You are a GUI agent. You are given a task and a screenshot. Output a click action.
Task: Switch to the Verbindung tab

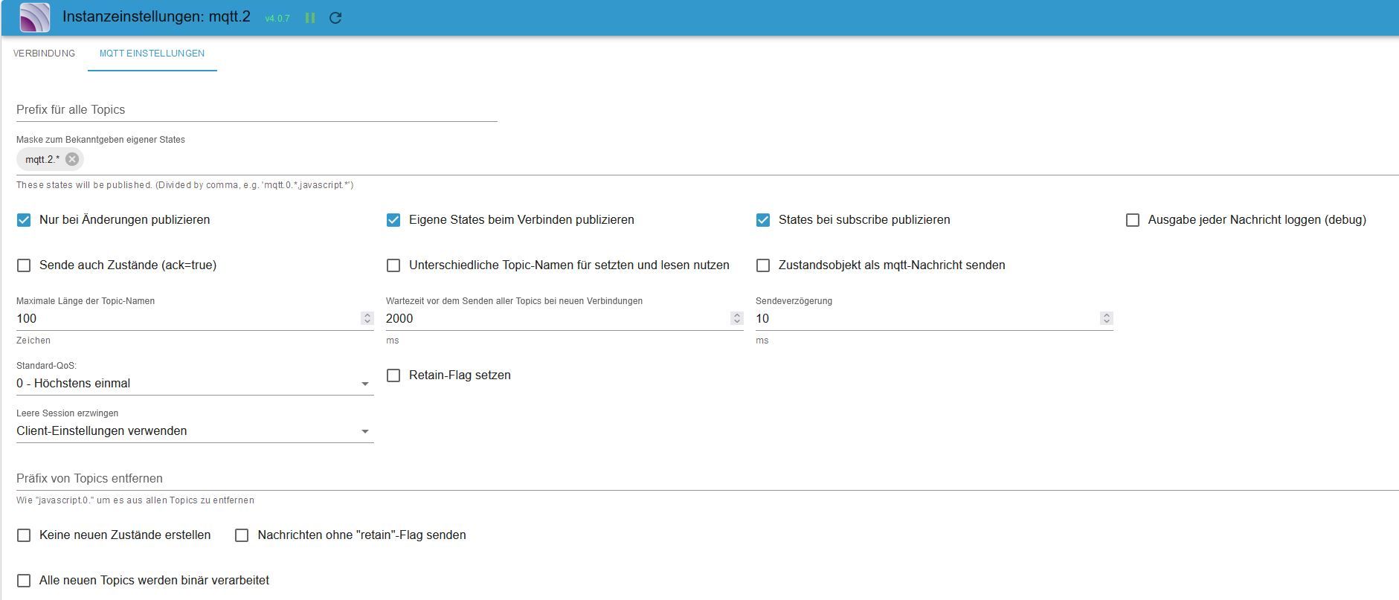44,54
